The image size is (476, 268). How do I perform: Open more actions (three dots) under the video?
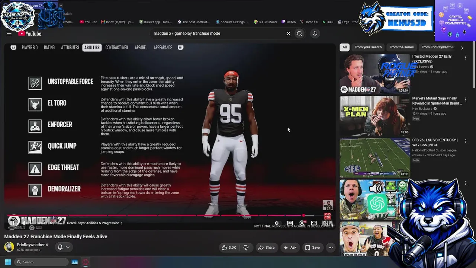[331, 248]
